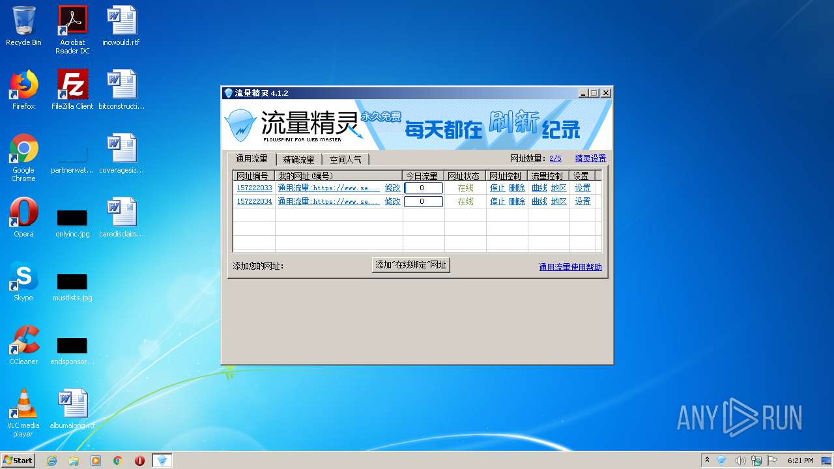This screenshot has height=469, width=834.
Task: Click 修改 for row 157222033
Action: (392, 188)
